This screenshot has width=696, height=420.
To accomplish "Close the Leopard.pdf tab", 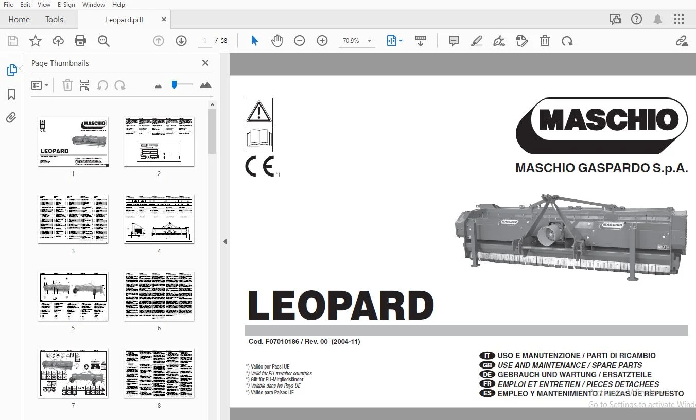I will [164, 20].
